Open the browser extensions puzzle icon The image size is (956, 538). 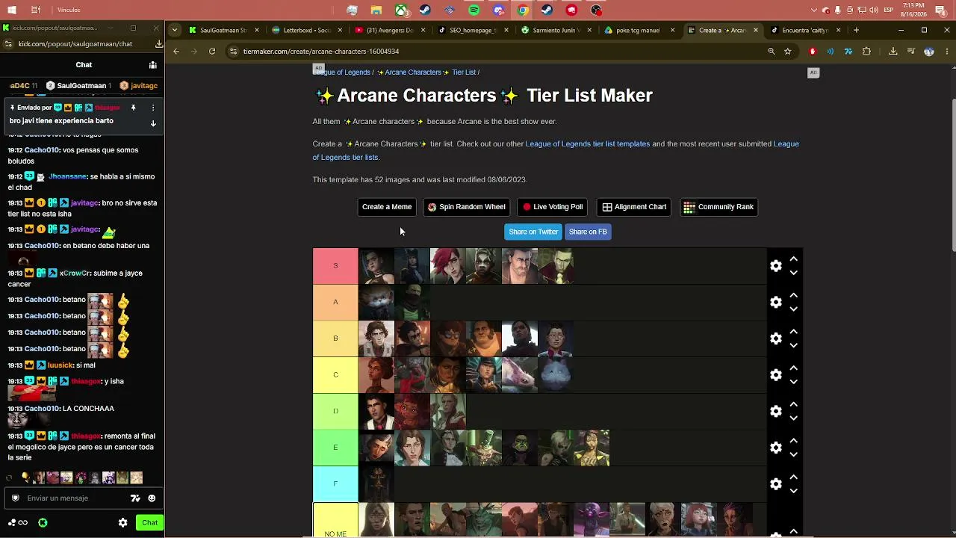[x=866, y=52]
